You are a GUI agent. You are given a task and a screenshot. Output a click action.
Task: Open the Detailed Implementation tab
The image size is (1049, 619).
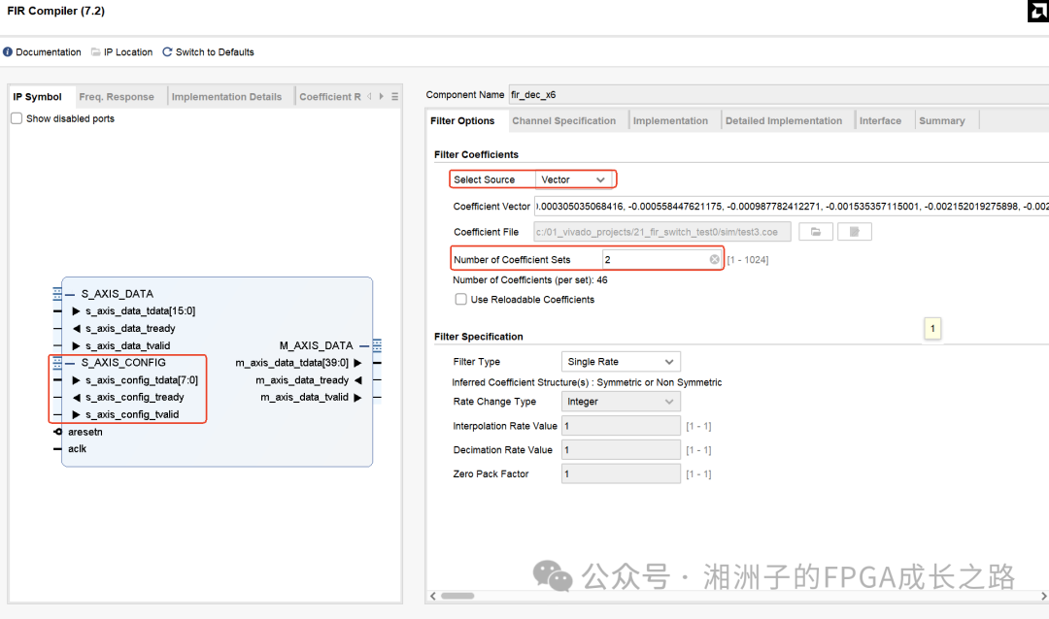pos(784,121)
